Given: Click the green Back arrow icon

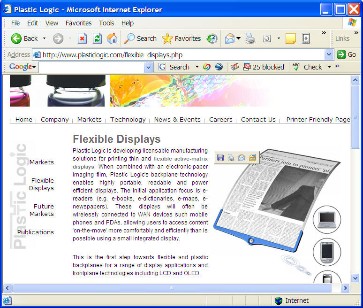Looking at the screenshot, I should tap(16, 38).
